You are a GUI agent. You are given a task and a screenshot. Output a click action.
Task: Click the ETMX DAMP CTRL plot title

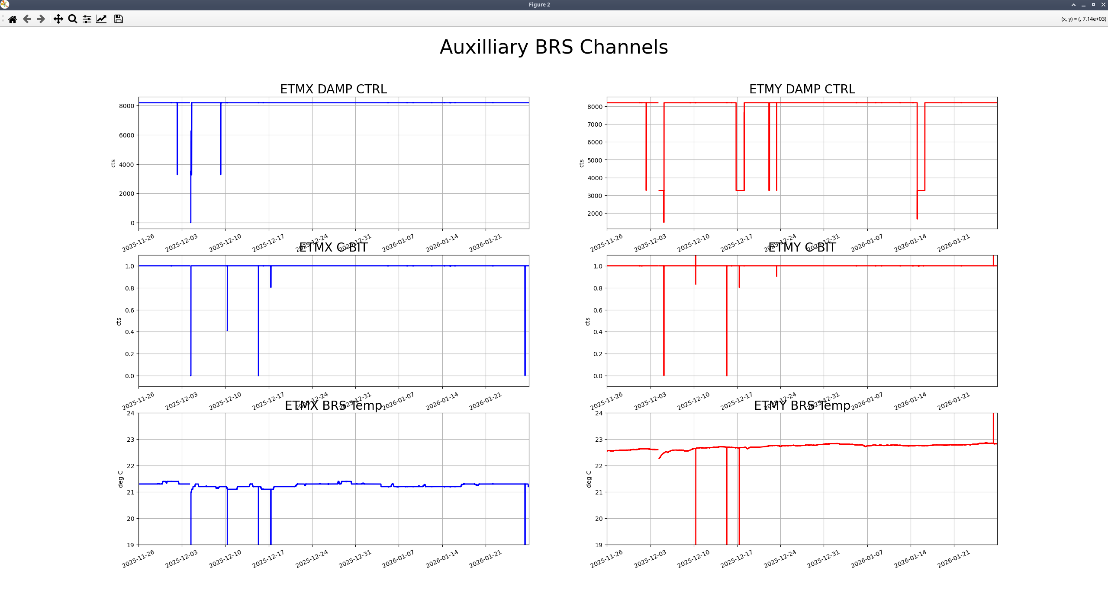333,89
